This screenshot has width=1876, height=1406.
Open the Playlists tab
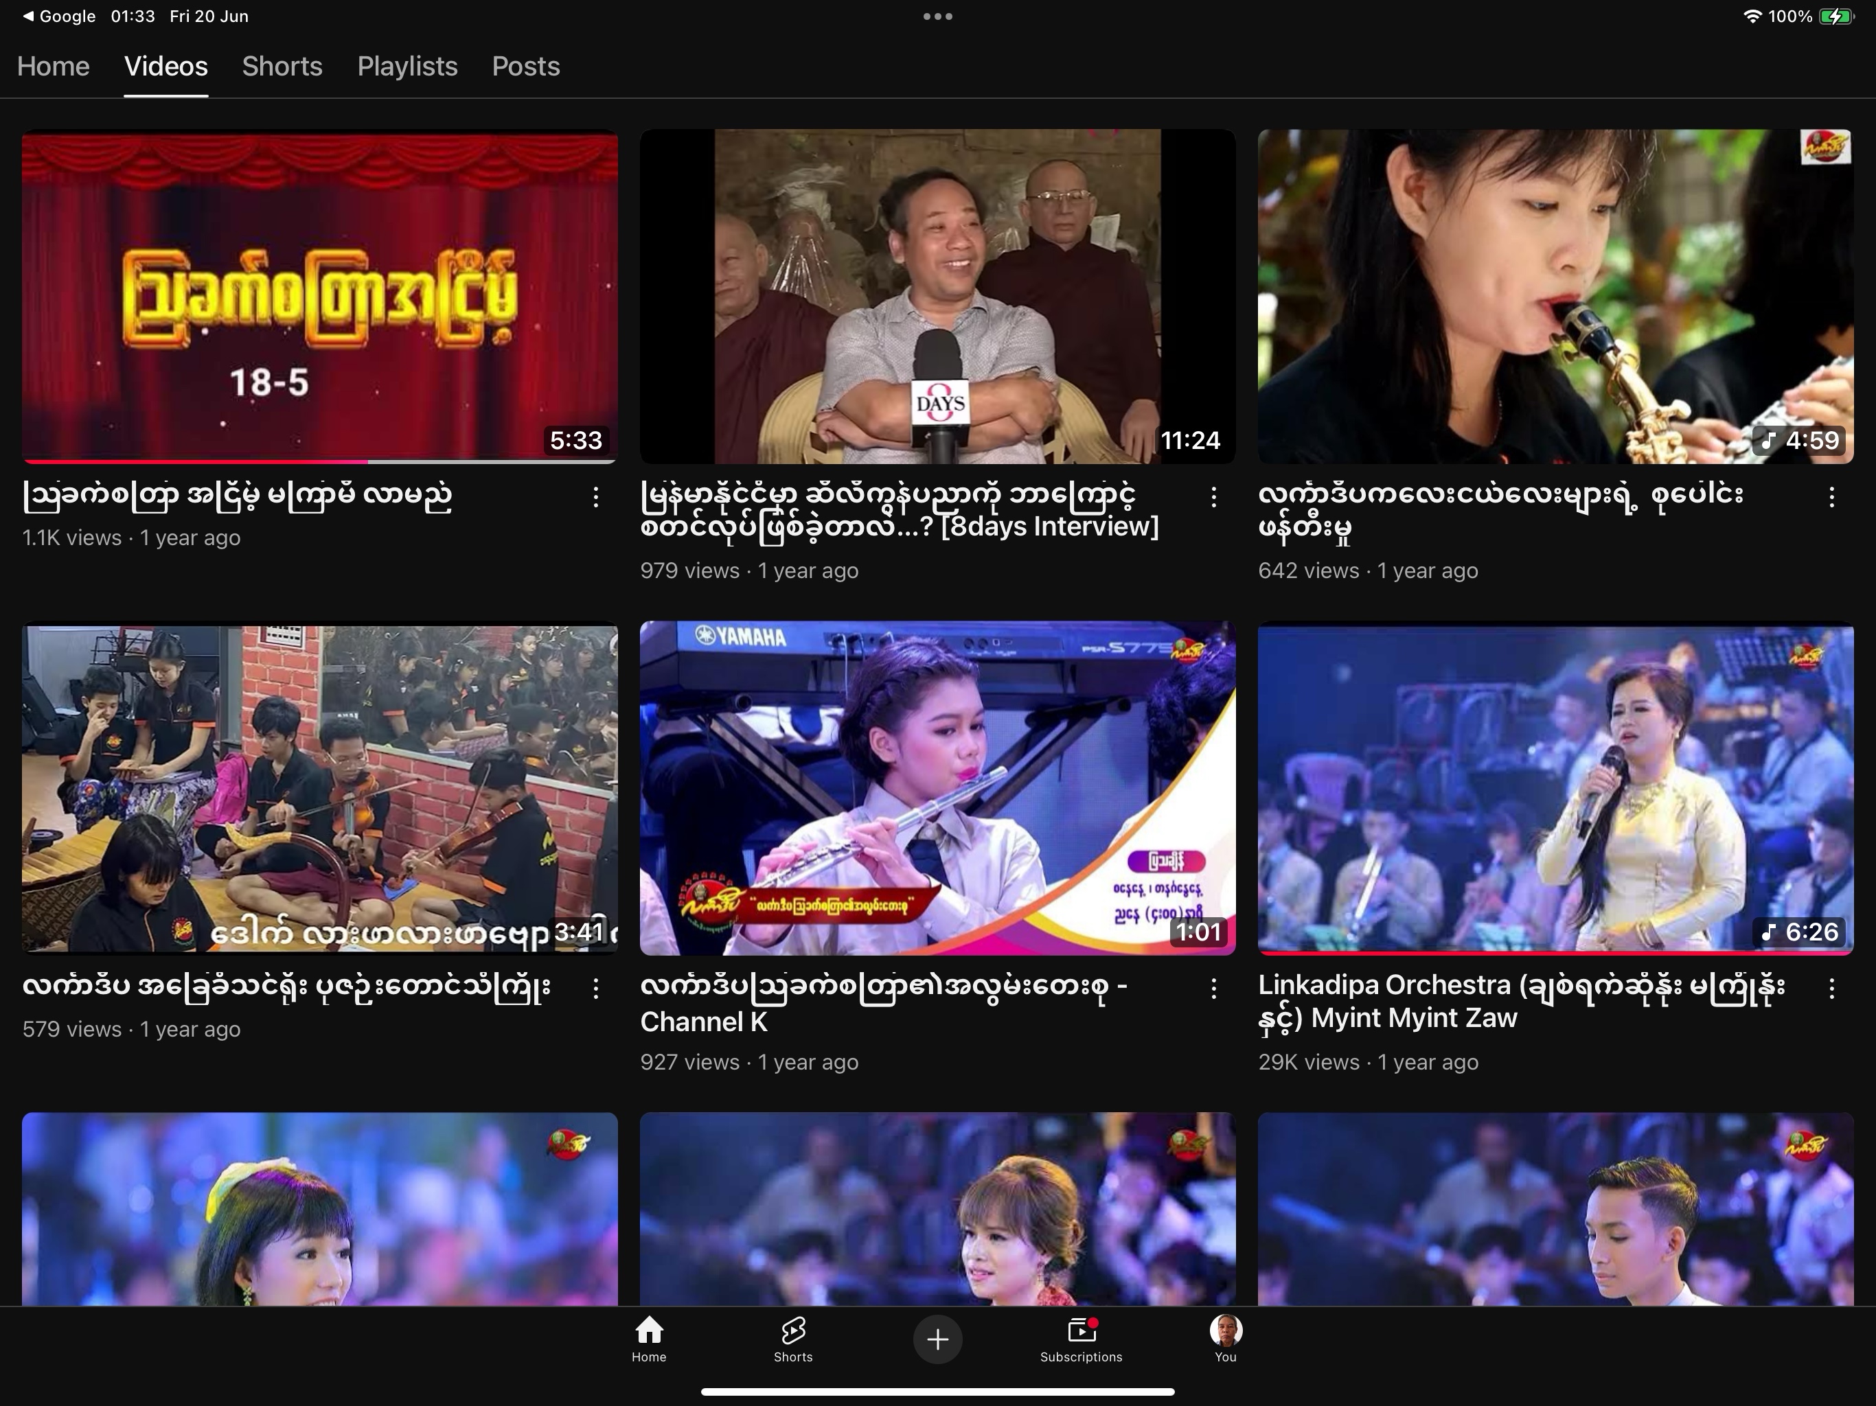pos(407,66)
